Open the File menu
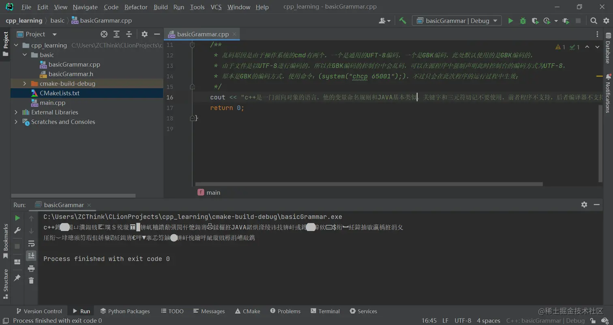 pos(26,7)
